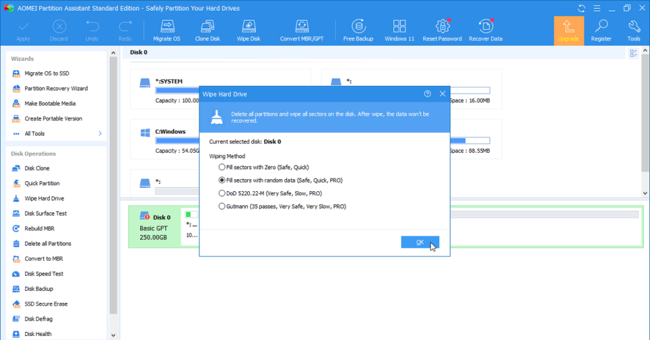Open help in Wipe Hard Drive dialog
The image size is (650, 340).
click(427, 94)
